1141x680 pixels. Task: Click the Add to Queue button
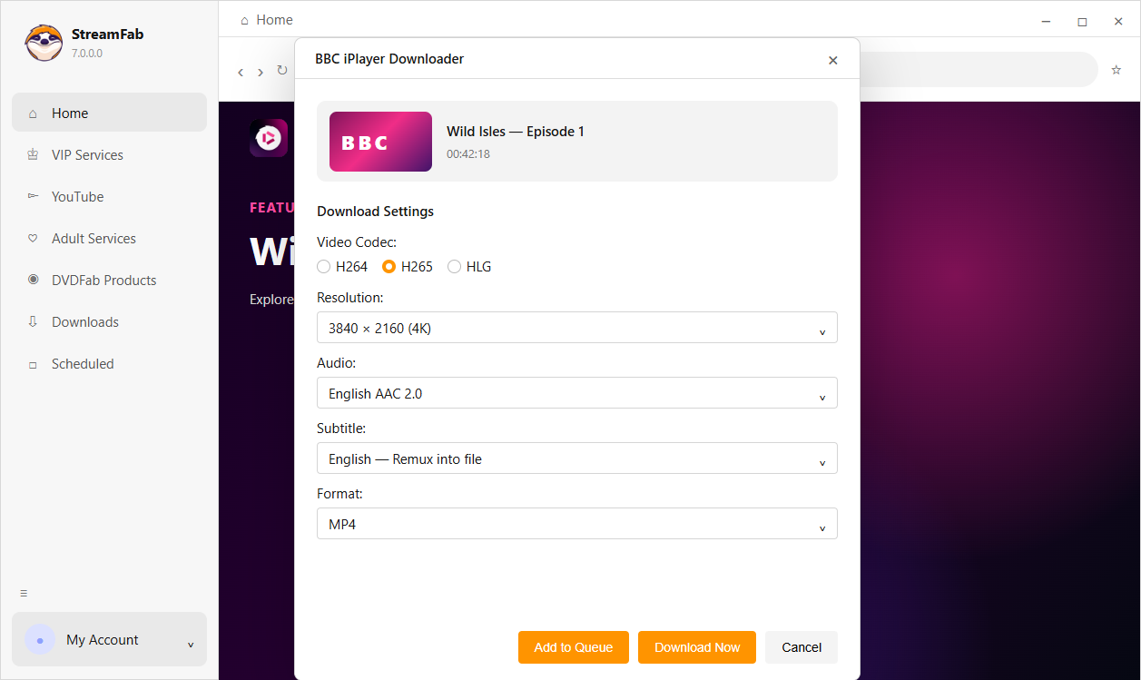click(x=574, y=647)
